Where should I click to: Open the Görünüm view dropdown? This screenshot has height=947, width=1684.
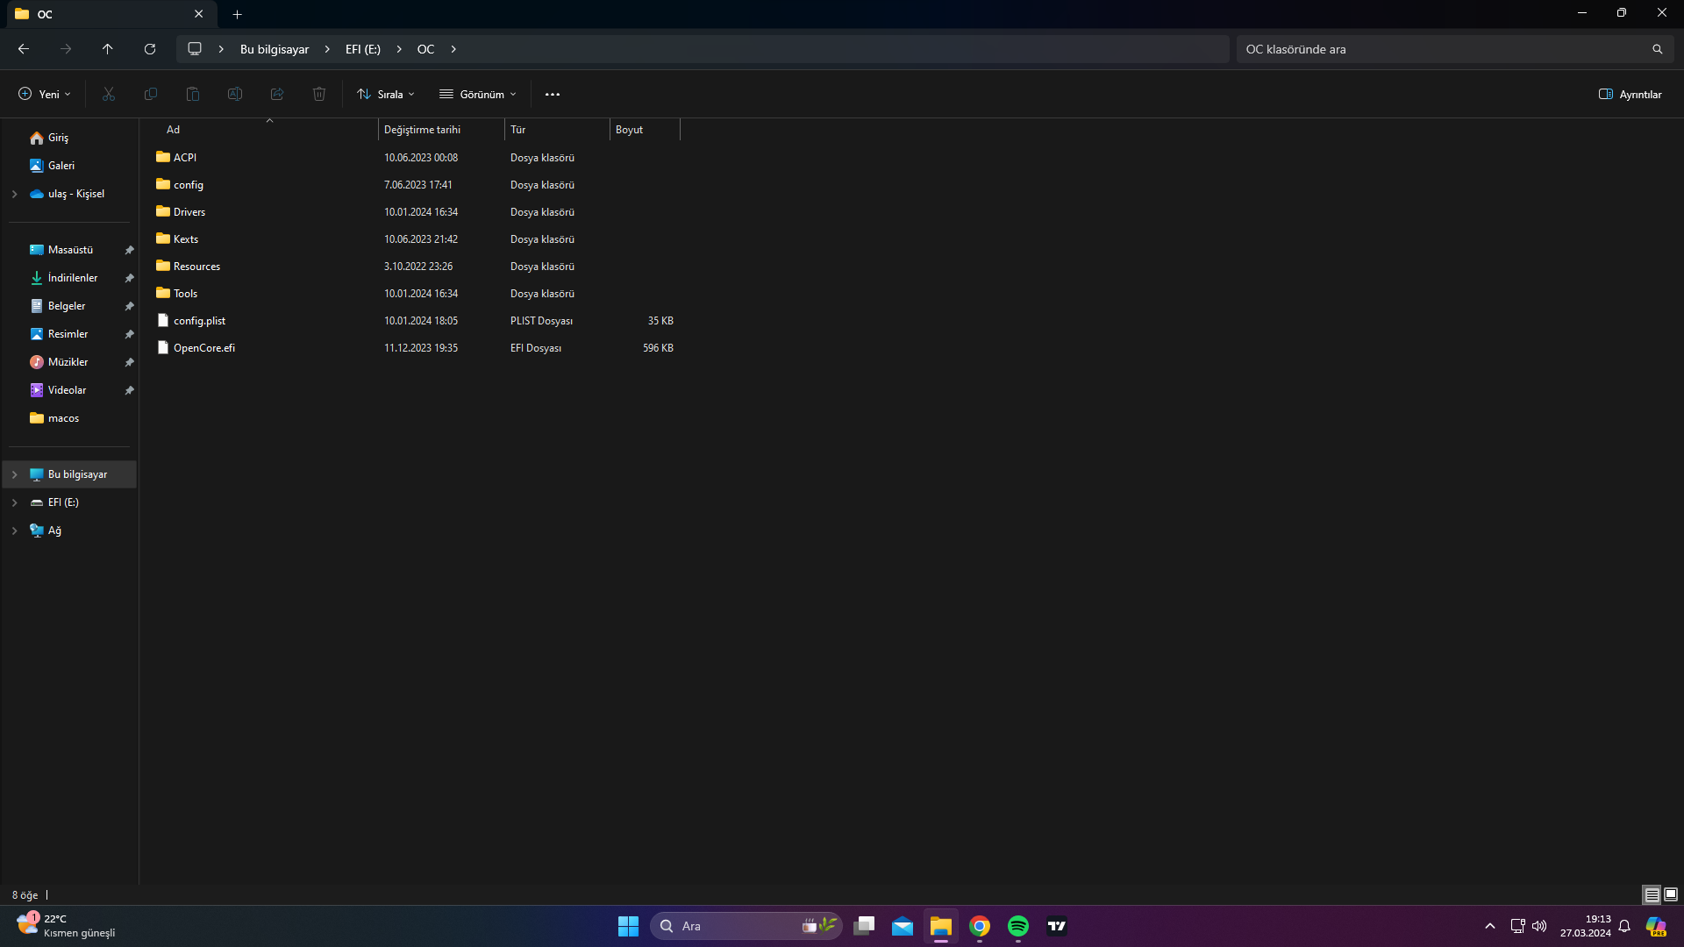click(x=478, y=94)
